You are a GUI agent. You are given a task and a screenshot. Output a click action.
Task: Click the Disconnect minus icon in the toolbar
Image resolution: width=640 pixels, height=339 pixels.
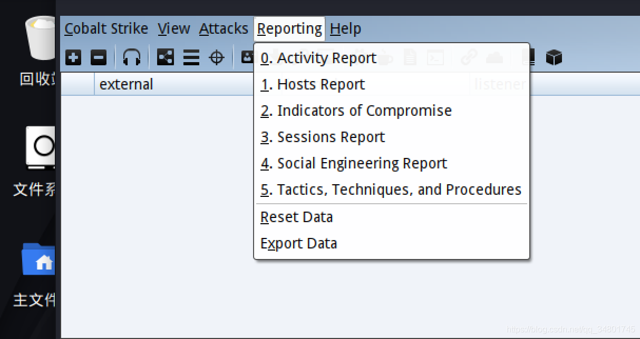click(x=99, y=57)
